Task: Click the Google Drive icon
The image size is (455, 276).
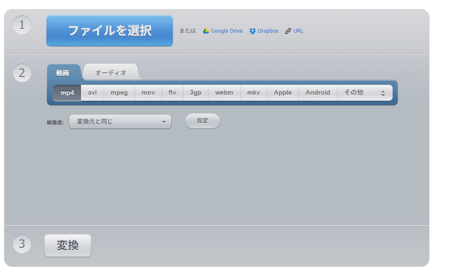Action: click(x=206, y=31)
